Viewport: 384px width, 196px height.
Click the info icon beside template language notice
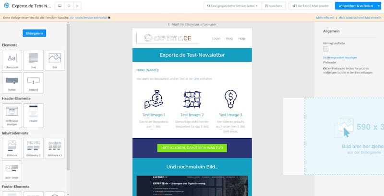click(x=109, y=18)
